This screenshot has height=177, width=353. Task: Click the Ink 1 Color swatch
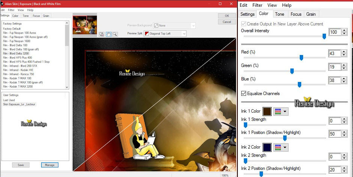[x=267, y=111]
